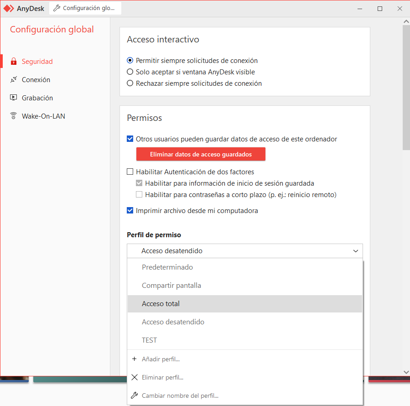
Task: Click the Conexión plug icon
Action: click(x=14, y=79)
